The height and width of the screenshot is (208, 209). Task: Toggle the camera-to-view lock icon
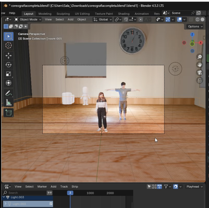pyautogui.click(x=200, y=80)
